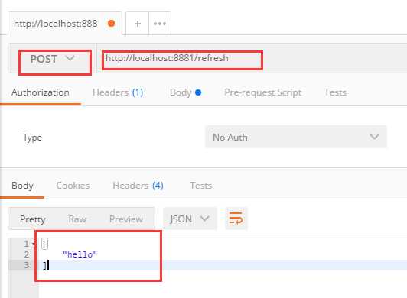Open the response Cookies tab
The width and height of the screenshot is (407, 298).
(73, 186)
